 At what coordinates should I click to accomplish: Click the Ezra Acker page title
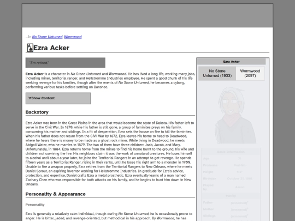pyautogui.click(x=51, y=48)
